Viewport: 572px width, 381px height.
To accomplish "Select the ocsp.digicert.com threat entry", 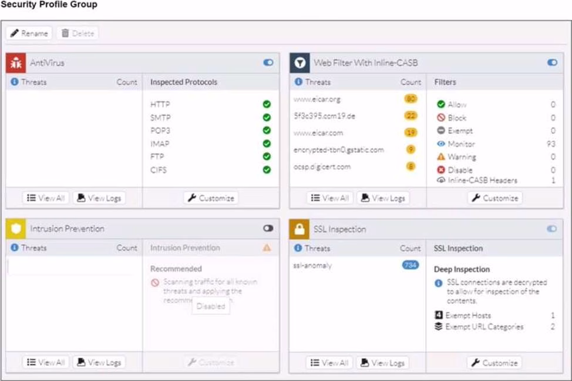I will 356,166.
